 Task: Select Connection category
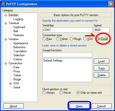coord(16,63)
